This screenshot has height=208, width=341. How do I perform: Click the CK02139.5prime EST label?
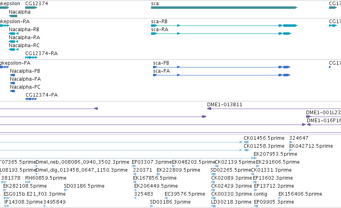coord(235,162)
